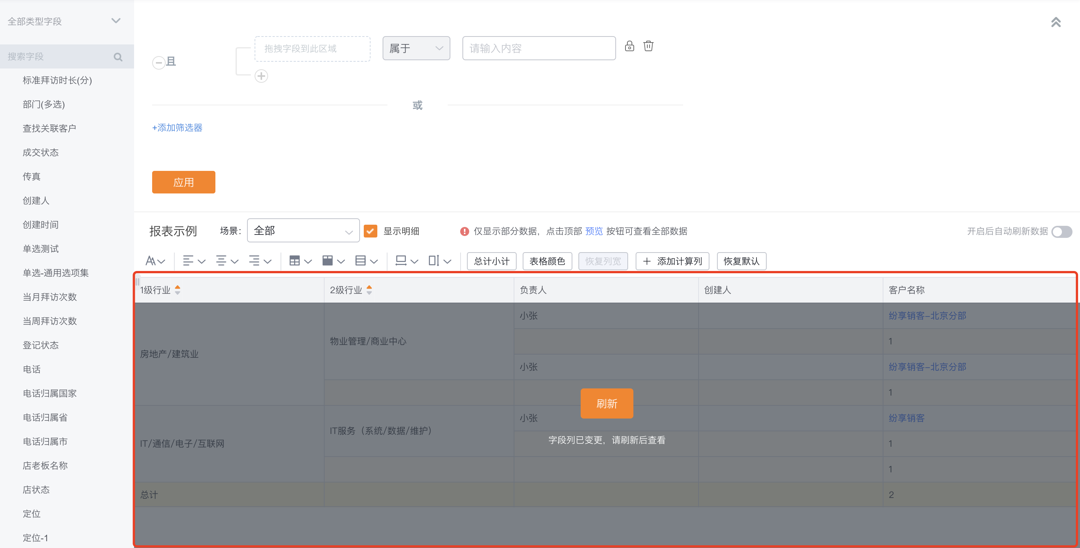
Task: Select the 当周拜访次数 field
Action: 49,321
